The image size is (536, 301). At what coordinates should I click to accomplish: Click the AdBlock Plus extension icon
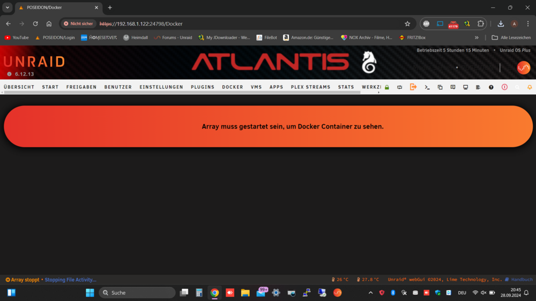(x=426, y=24)
